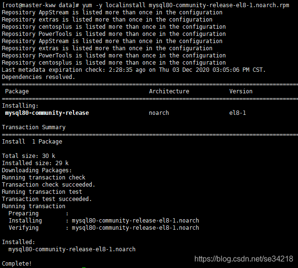
Task: Select the 'Dependencies resolved.' line
Action: 39,77
